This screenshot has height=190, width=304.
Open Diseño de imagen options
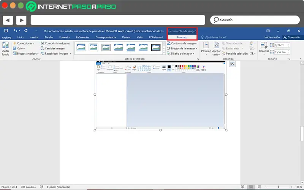pos(180,54)
